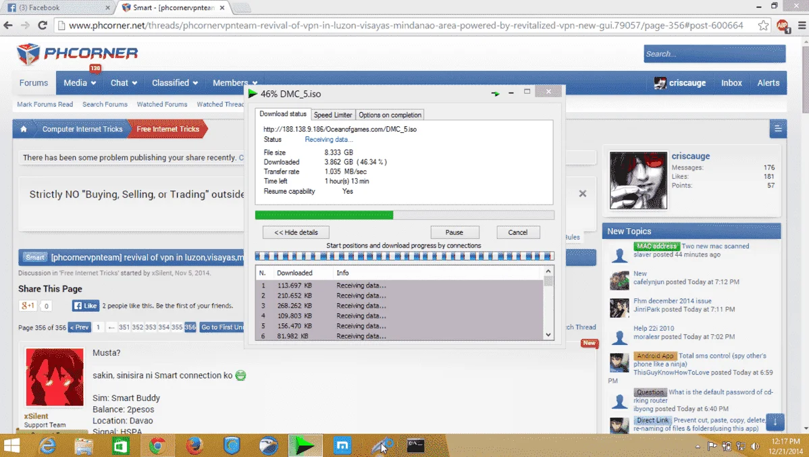Expand the Chat dropdown menu

point(124,83)
